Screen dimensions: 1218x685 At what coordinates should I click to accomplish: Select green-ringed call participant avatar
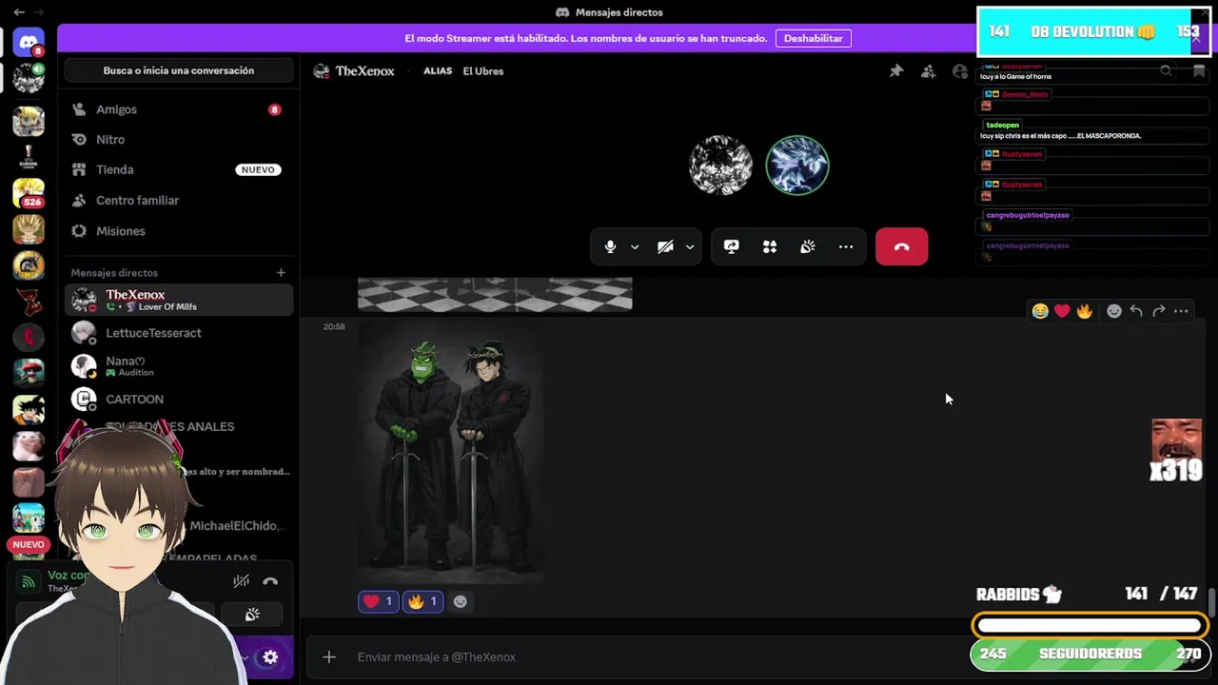tap(797, 166)
